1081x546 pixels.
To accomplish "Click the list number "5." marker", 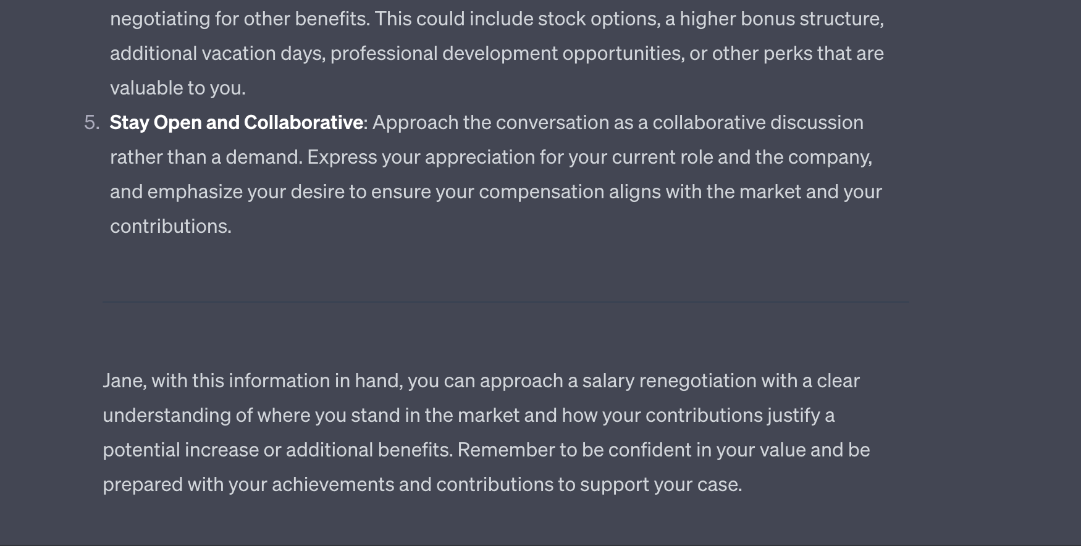I will 91,122.
